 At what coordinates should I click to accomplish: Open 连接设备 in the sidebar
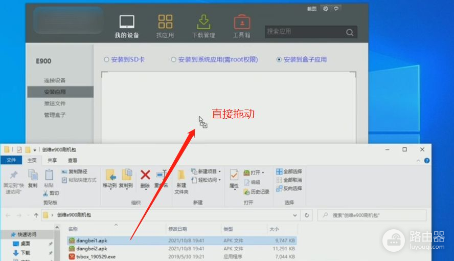point(55,80)
